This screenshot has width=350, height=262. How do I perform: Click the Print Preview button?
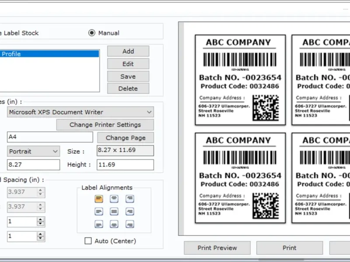pos(217,248)
